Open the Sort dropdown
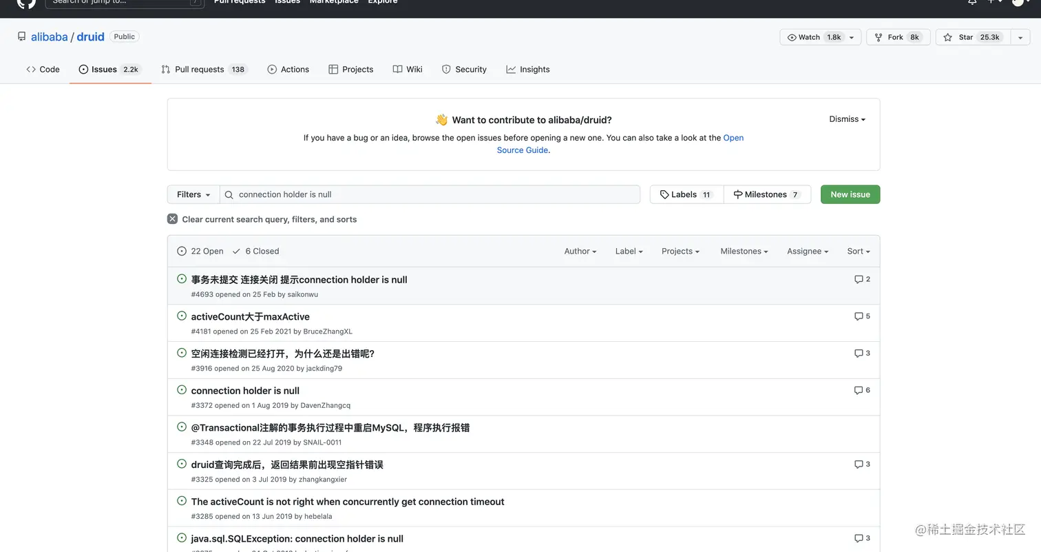The height and width of the screenshot is (552, 1041). (859, 252)
